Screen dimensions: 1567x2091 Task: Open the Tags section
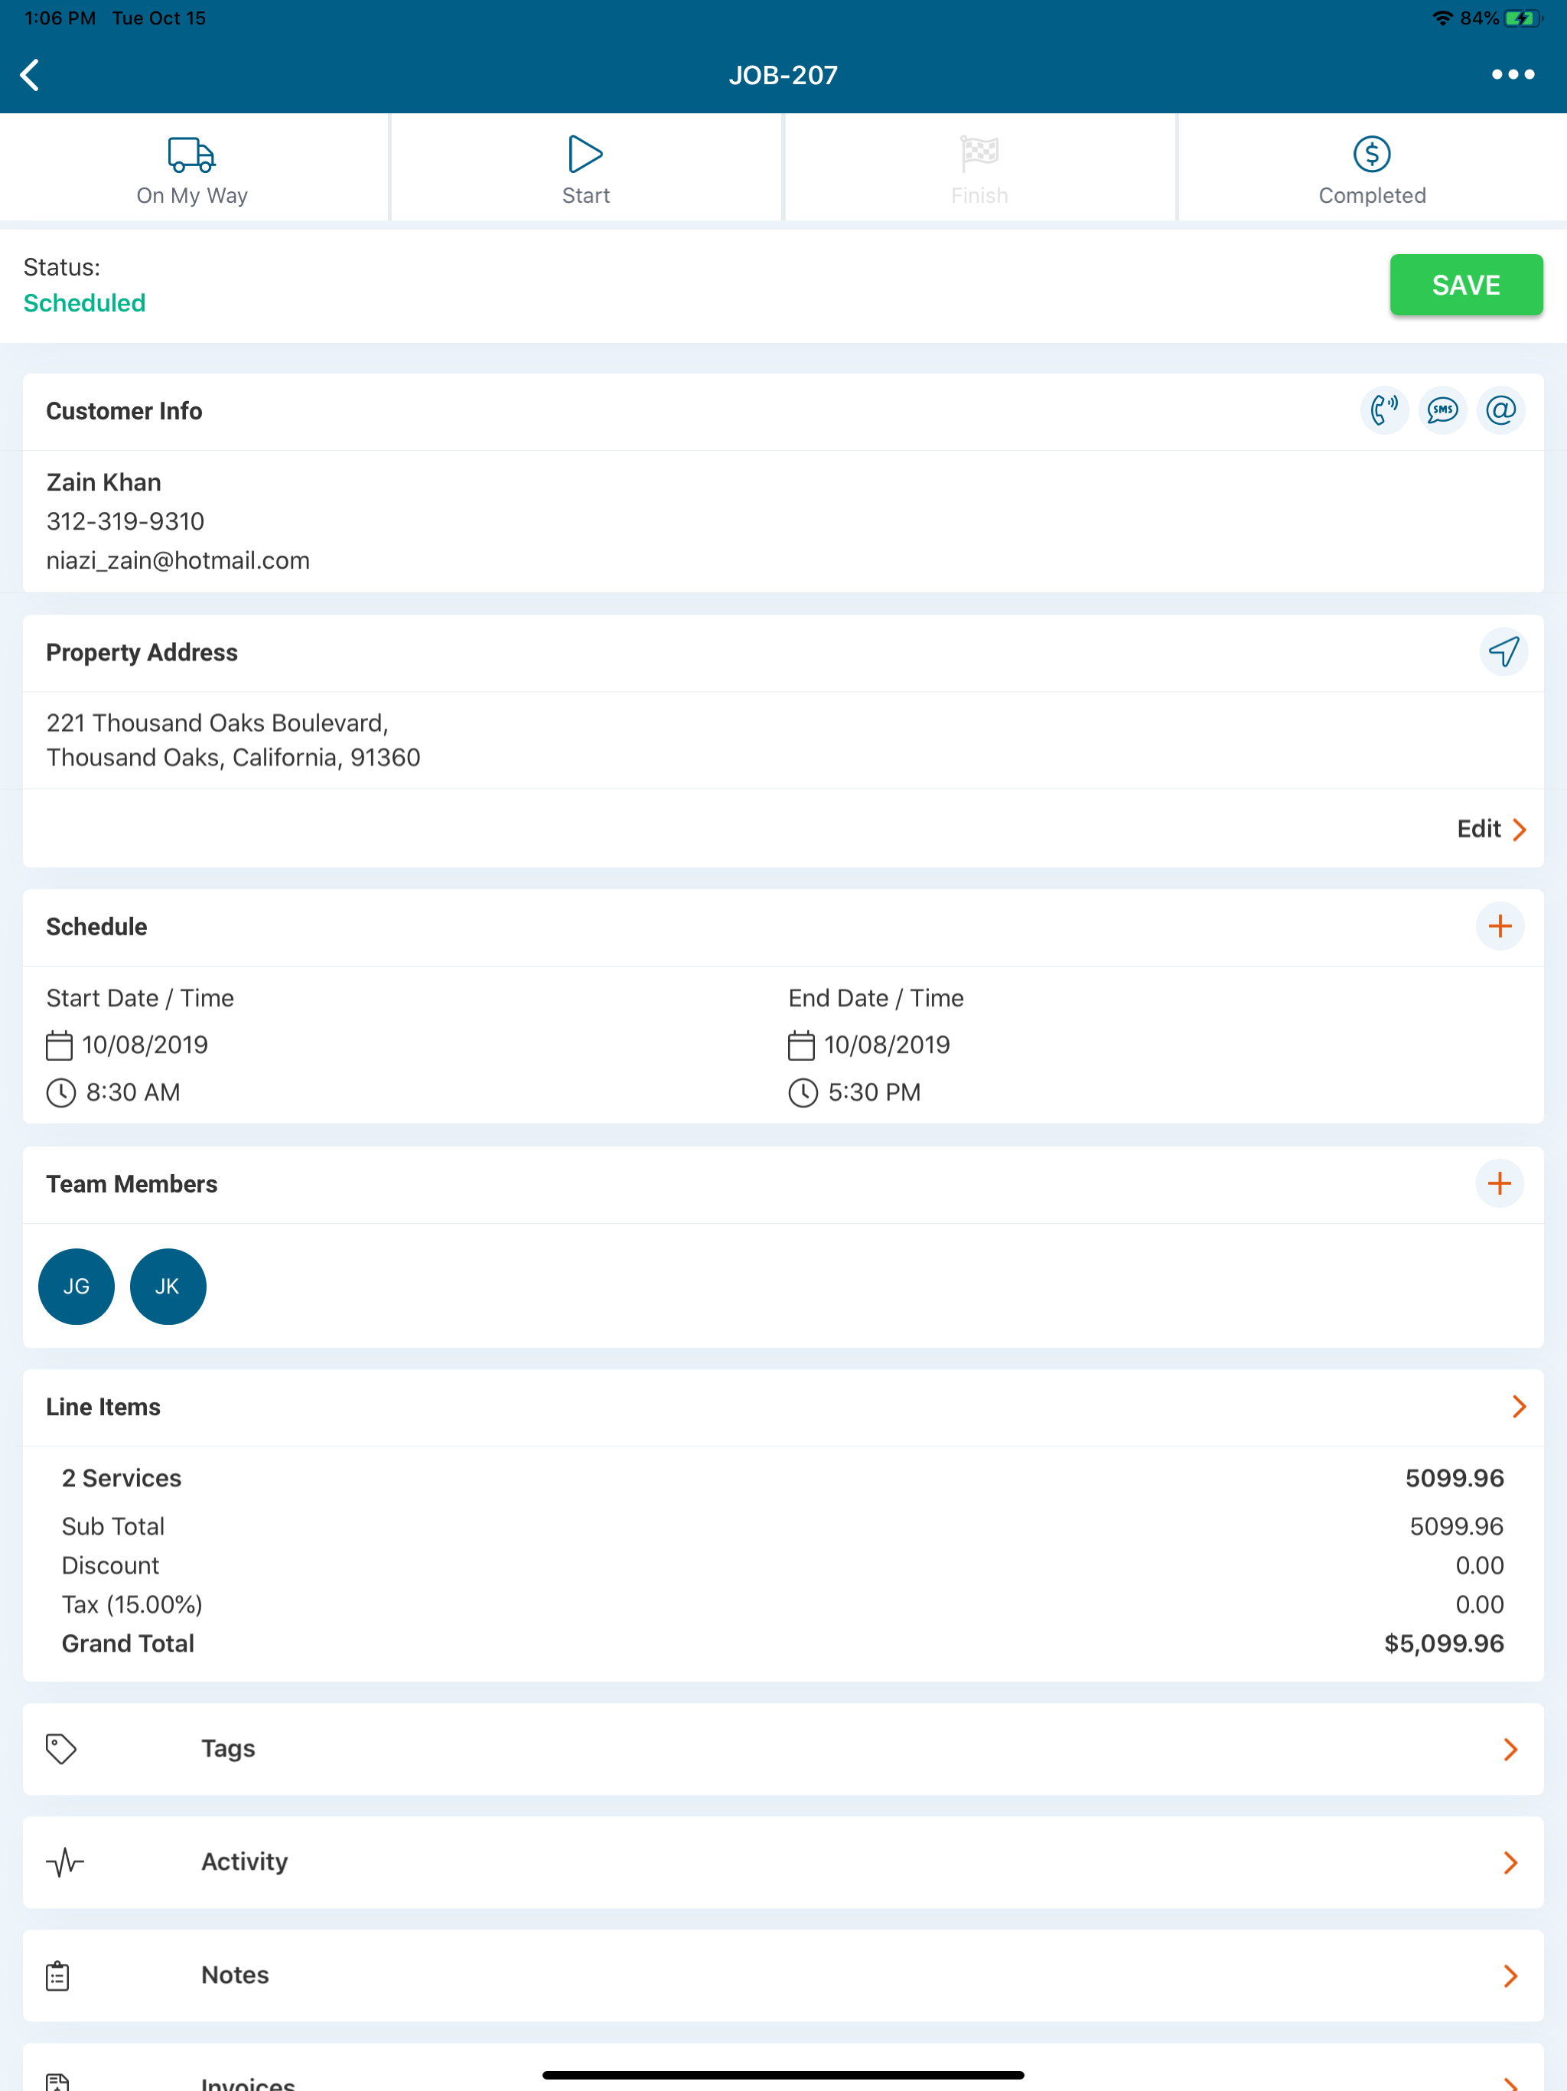[x=783, y=1749]
